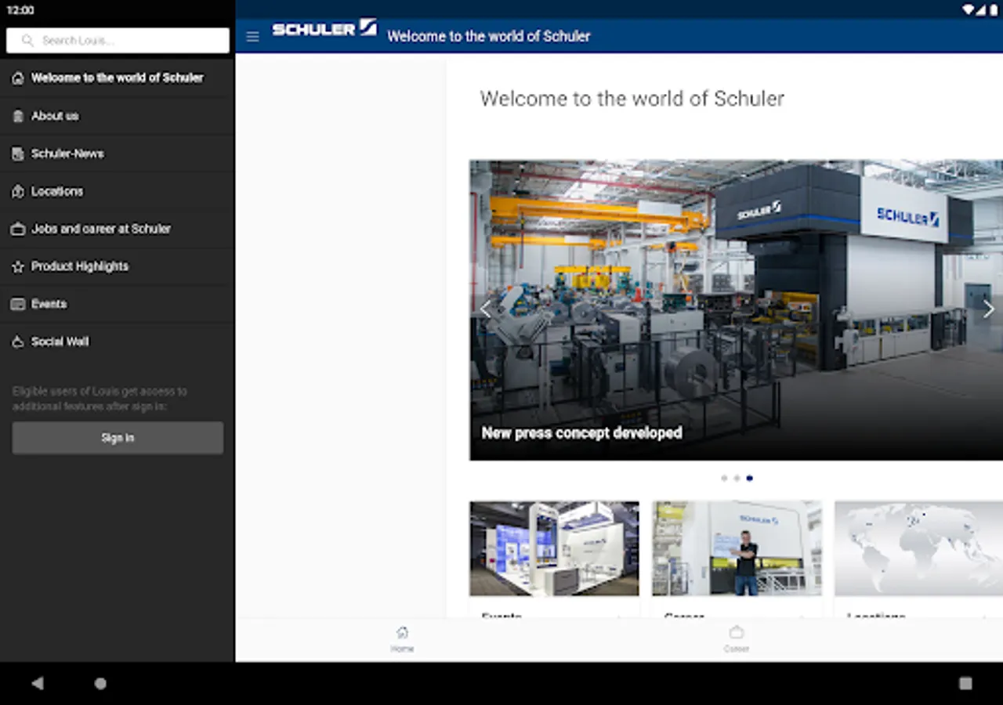Open Welcome to the world of Schuler menu item

(118, 78)
